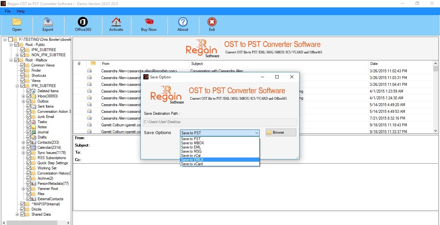
Task: Select the Deleted Items folder icon
Action: pyautogui.click(x=33, y=91)
